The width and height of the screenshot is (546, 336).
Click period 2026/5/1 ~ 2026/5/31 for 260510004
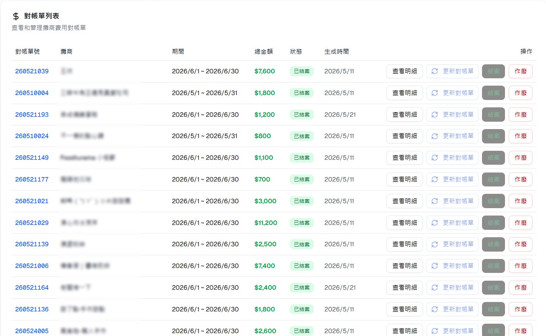point(205,93)
